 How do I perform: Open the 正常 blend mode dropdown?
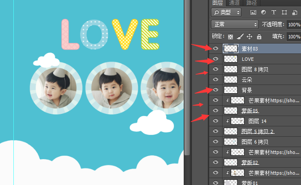(x=235, y=25)
